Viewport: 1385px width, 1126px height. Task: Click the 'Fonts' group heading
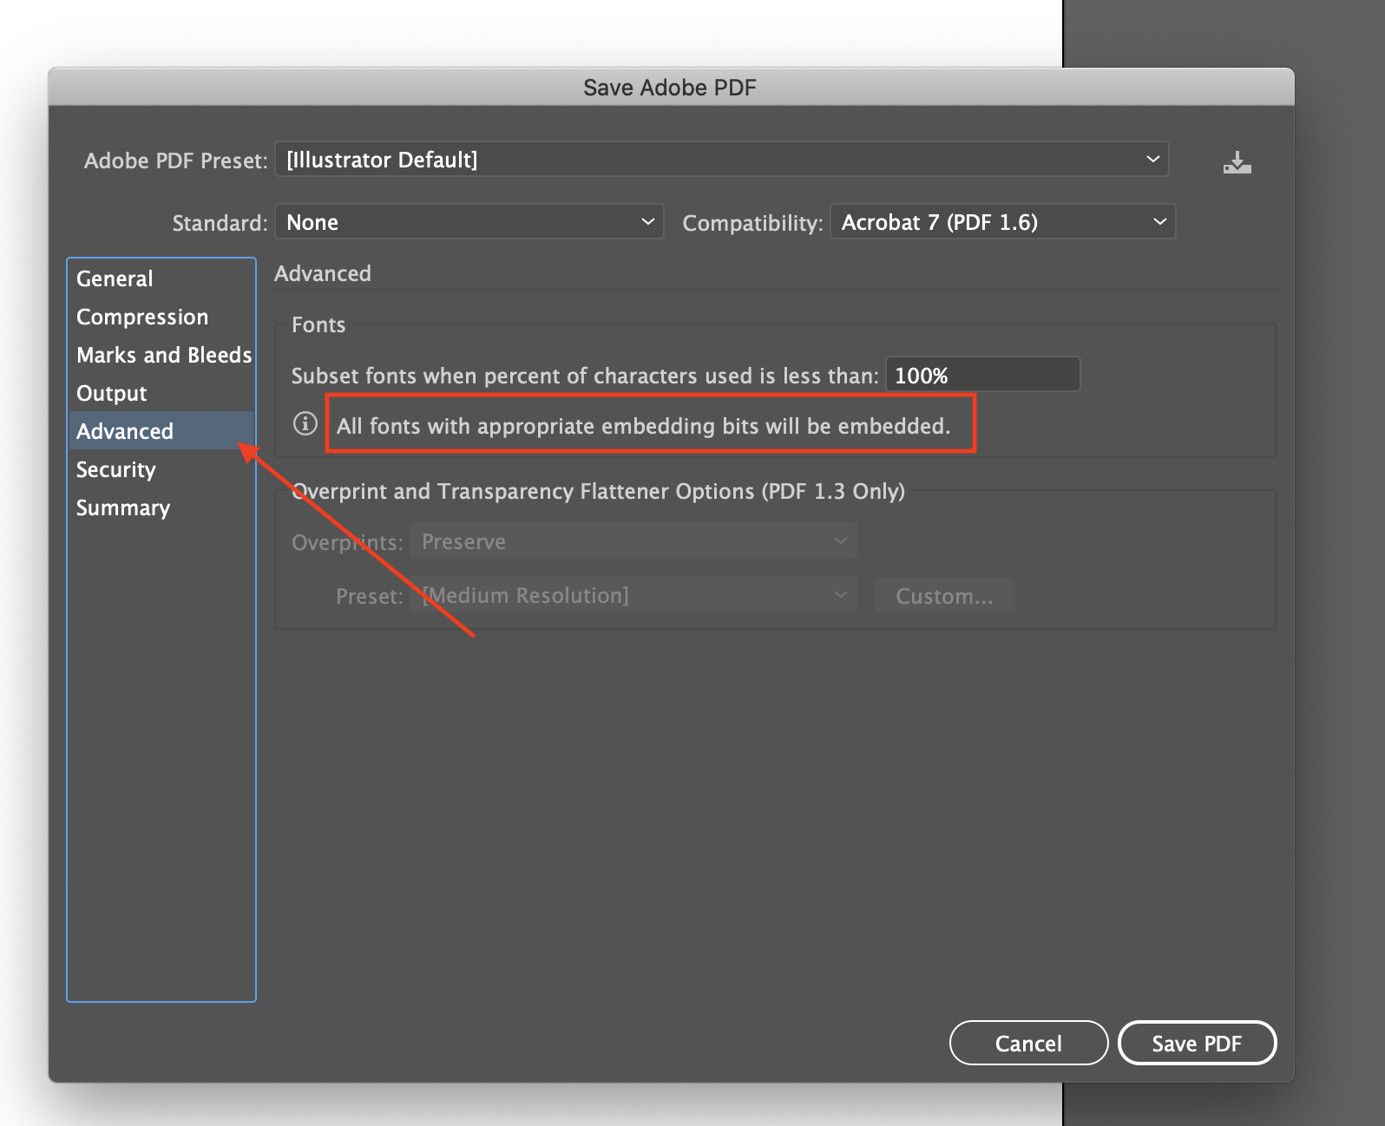[x=318, y=324]
